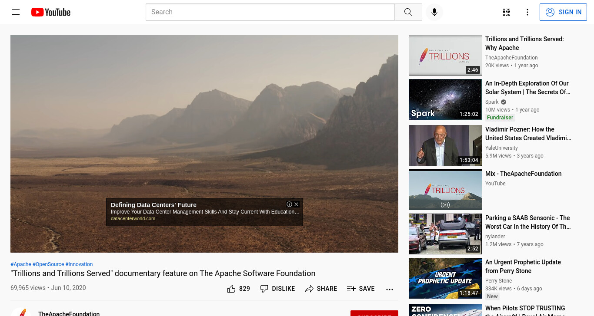Open ad info icon on overlay
The height and width of the screenshot is (316, 594).
(x=289, y=204)
